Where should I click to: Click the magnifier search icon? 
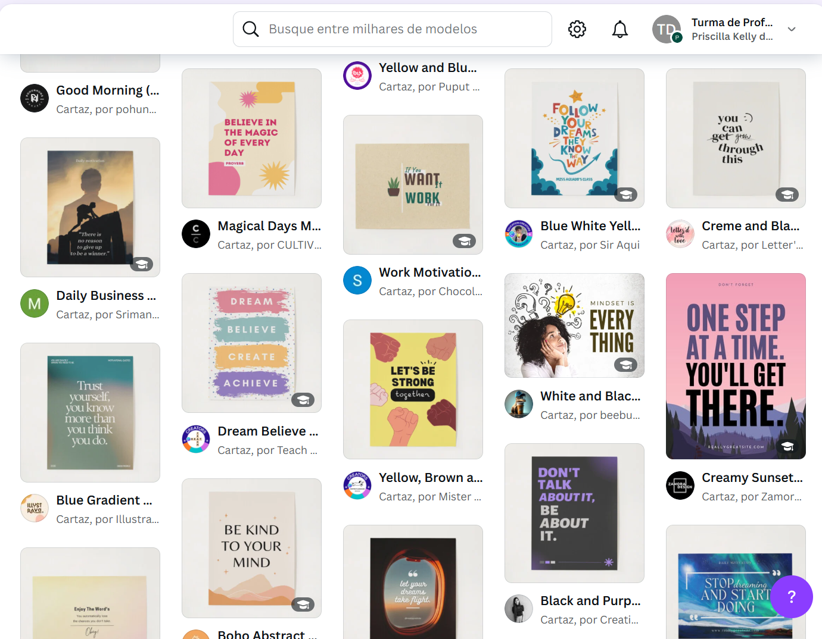click(251, 29)
